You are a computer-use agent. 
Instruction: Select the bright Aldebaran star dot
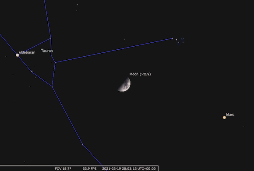(18, 55)
